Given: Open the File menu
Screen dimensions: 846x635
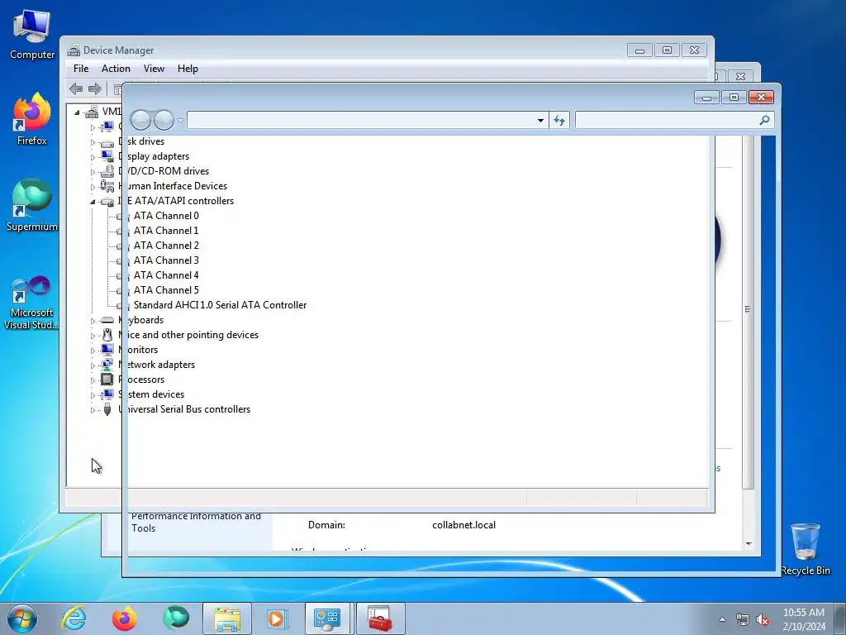Looking at the screenshot, I should [x=81, y=69].
